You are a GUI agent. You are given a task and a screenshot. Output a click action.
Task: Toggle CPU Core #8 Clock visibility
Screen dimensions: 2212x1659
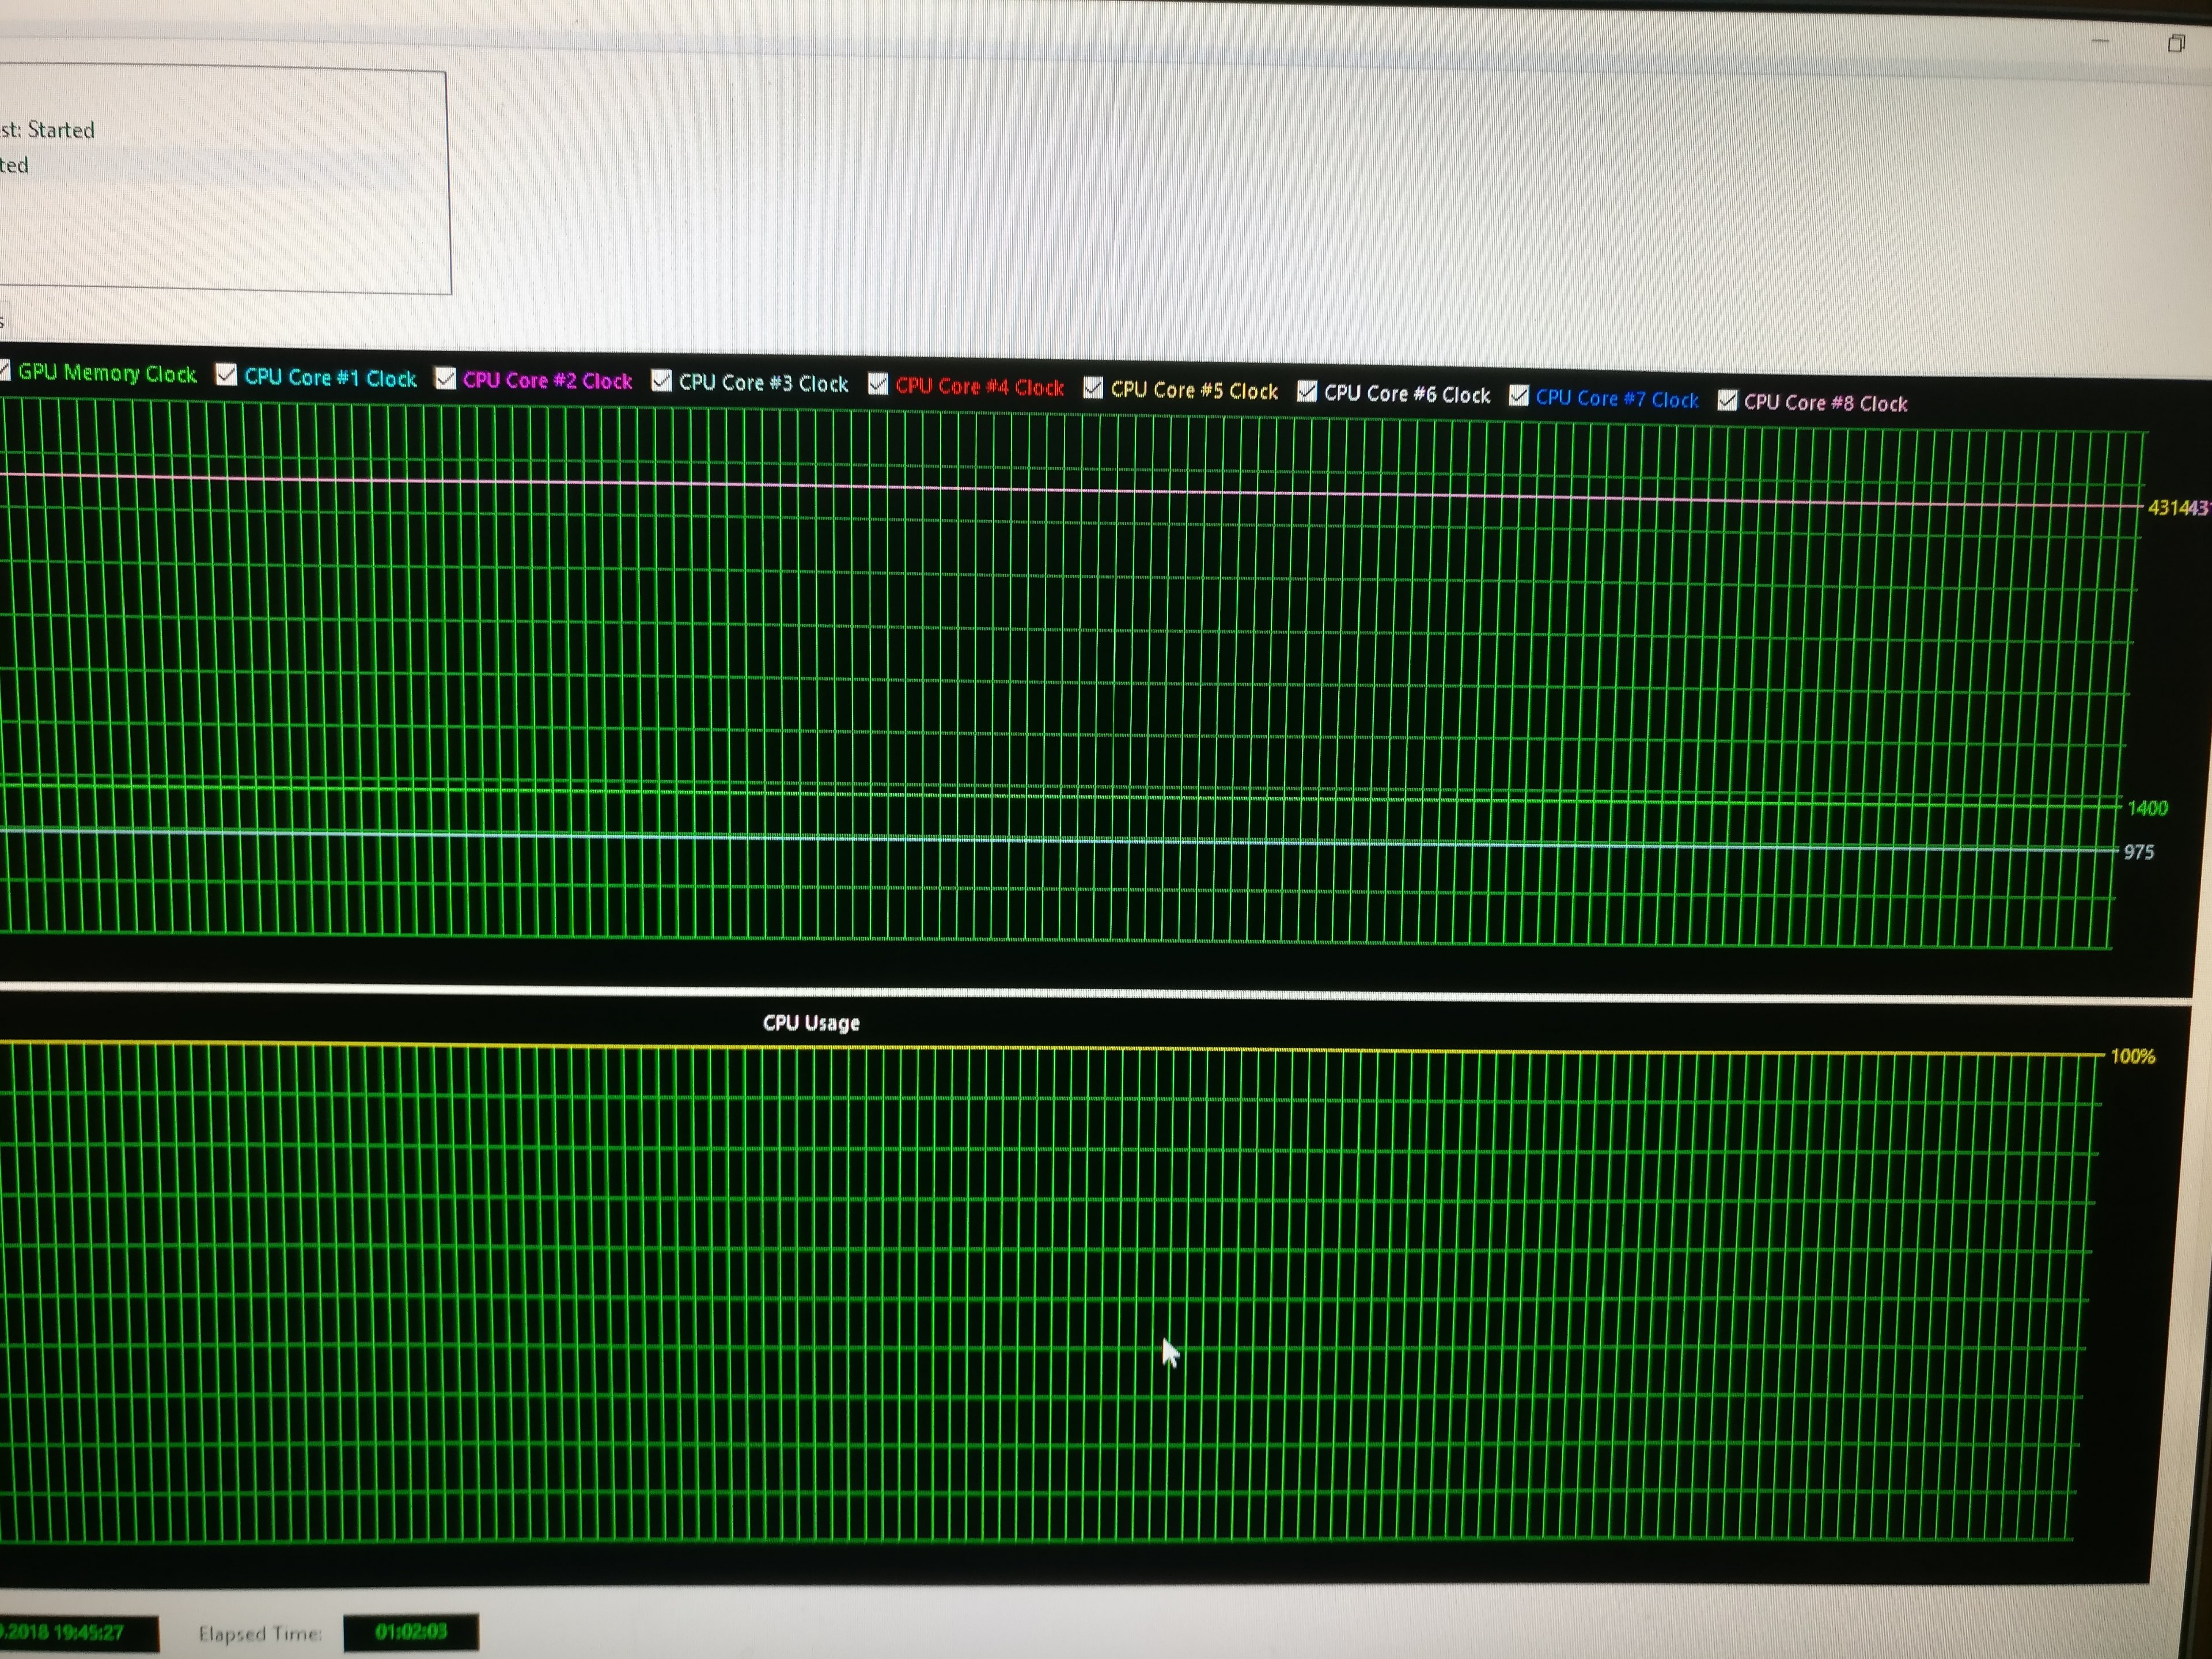pyautogui.click(x=1727, y=401)
